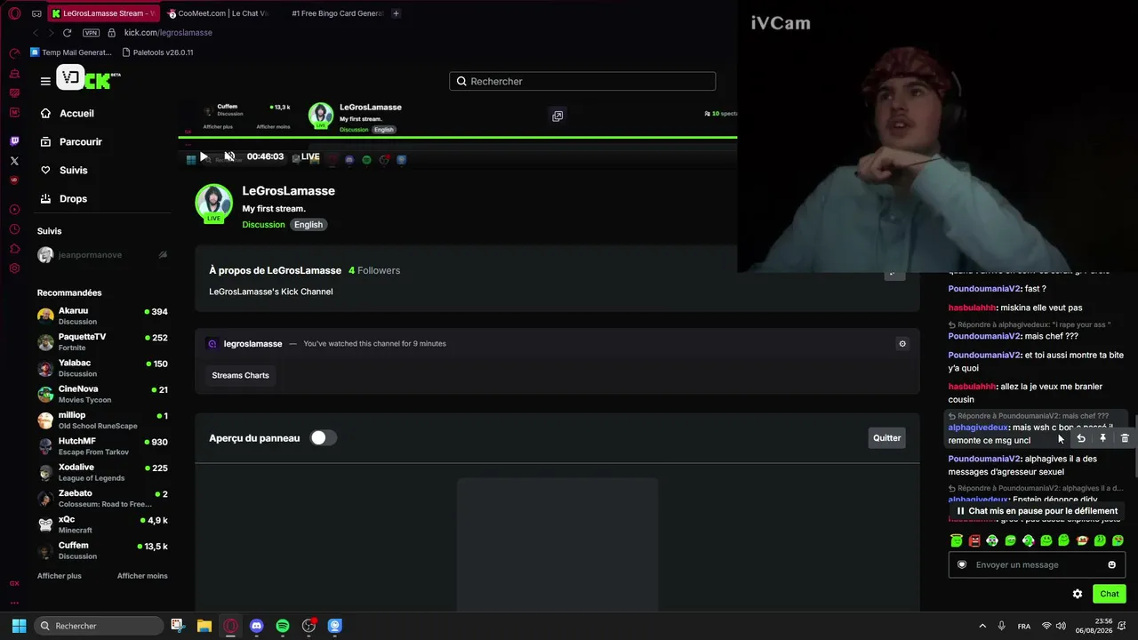Click the English language tag
Screen dimensions: 1138x640
pos(309,225)
